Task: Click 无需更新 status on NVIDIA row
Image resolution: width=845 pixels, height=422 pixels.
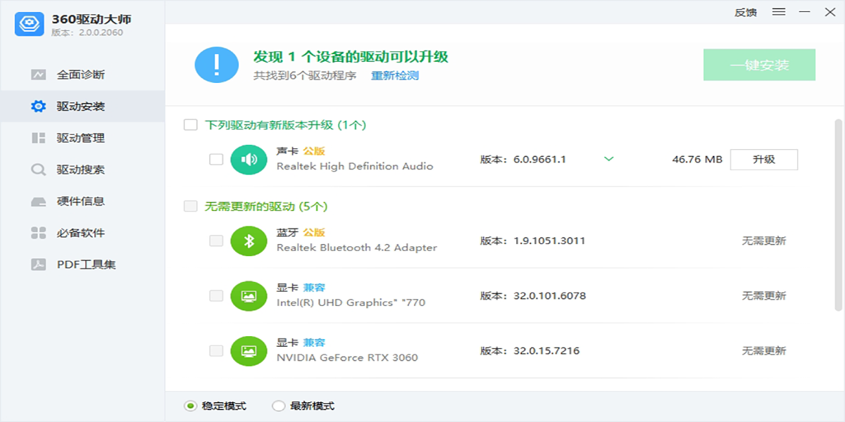Action: click(764, 351)
